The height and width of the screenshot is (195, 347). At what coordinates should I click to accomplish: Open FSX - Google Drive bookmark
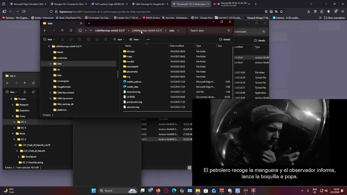[x=202, y=18]
